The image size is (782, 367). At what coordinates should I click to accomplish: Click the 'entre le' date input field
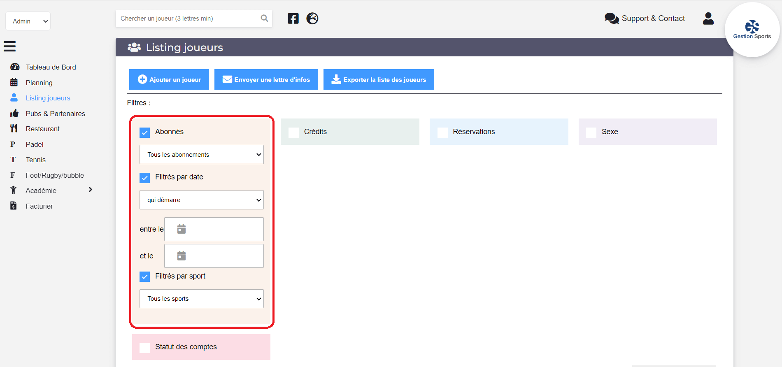click(214, 229)
